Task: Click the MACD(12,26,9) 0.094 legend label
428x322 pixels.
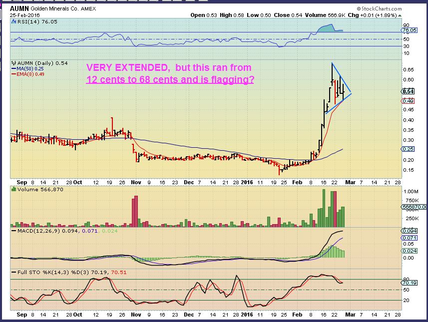Action: point(45,231)
